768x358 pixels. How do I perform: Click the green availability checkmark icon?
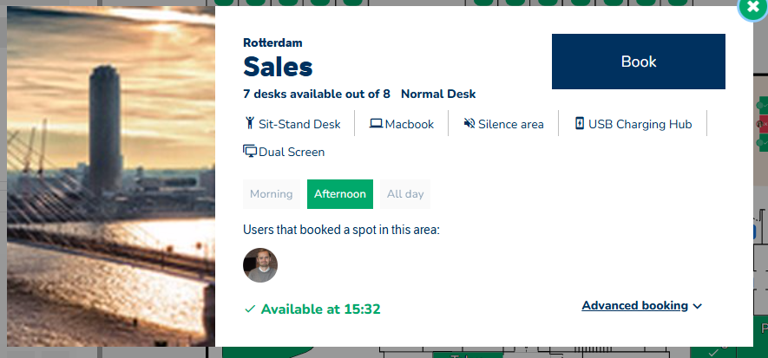[x=250, y=309]
